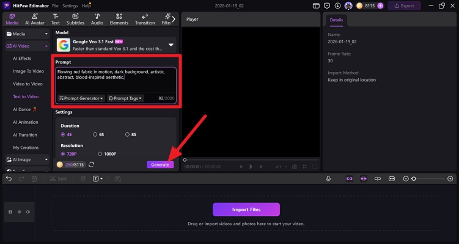Open the Prompt Tags dropdown
The image size is (459, 244).
pos(125,98)
